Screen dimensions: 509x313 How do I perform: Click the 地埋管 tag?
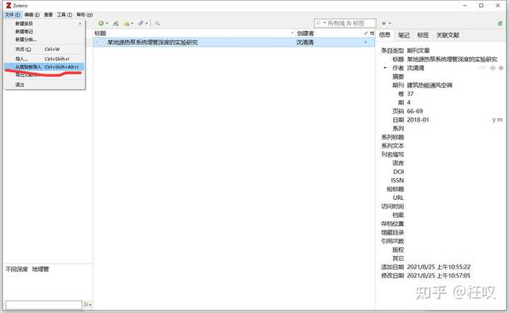[40, 269]
